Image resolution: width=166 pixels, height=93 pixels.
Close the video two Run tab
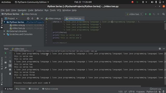[26, 49]
